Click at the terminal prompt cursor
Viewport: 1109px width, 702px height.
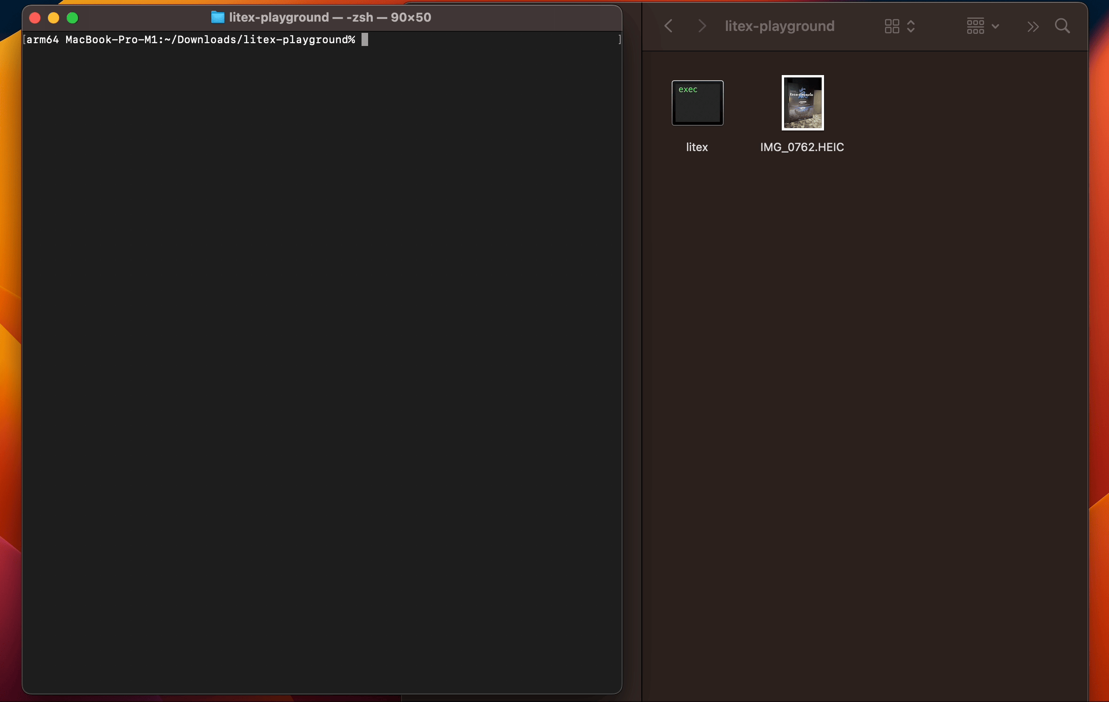point(365,40)
